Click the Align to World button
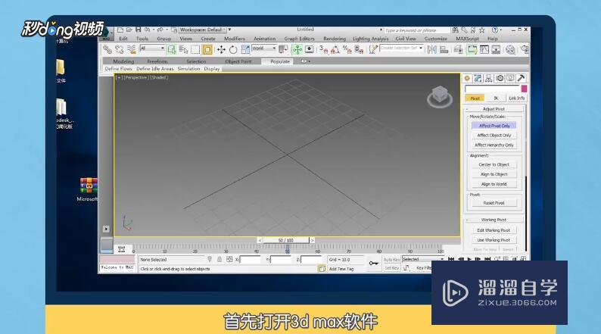 494,184
